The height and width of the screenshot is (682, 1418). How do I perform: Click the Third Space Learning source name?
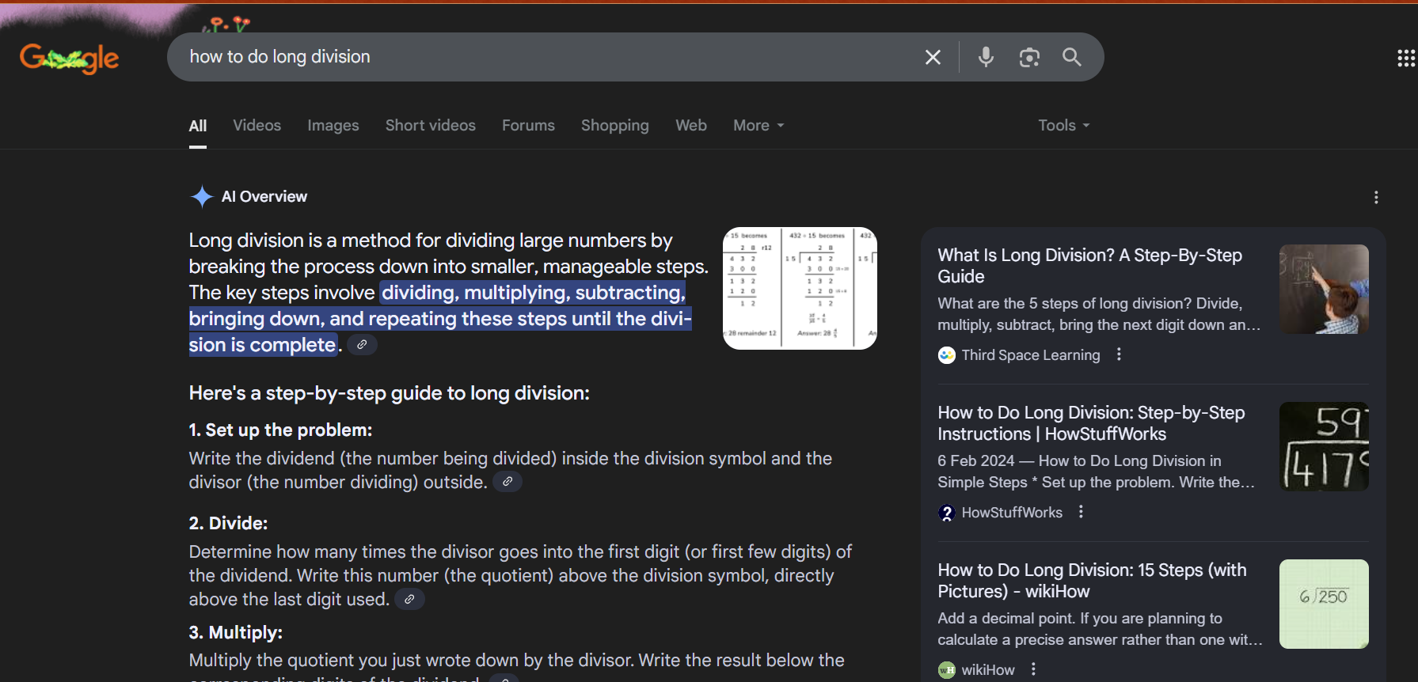pos(1031,355)
